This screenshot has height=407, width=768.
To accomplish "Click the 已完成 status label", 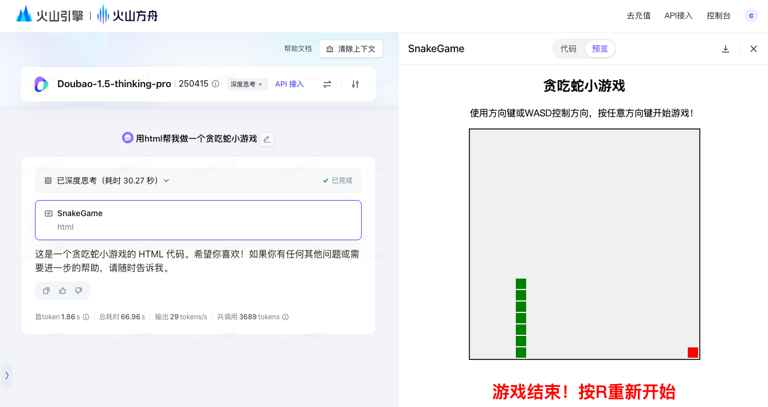I will [338, 181].
